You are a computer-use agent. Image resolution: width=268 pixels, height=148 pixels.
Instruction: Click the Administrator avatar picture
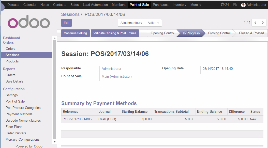click(243, 5)
